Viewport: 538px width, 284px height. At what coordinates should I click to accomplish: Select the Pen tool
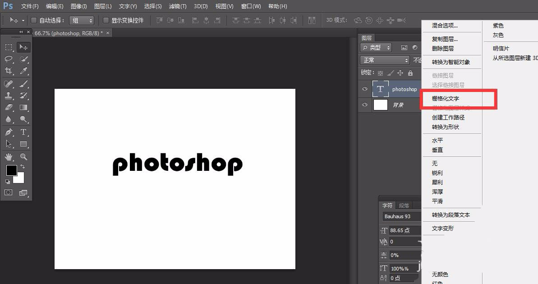click(x=9, y=132)
